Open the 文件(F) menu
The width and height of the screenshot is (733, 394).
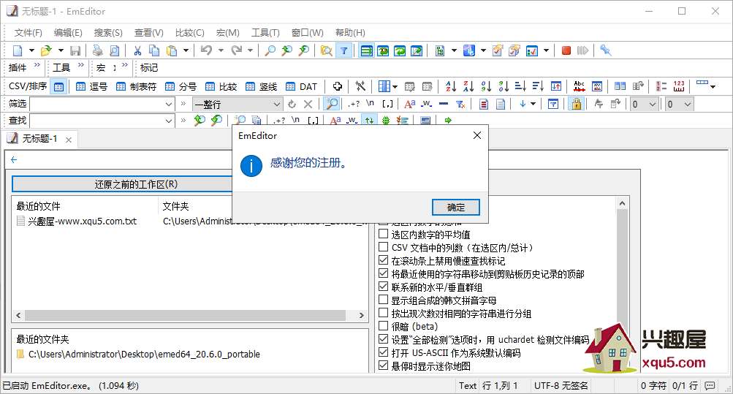click(x=28, y=33)
